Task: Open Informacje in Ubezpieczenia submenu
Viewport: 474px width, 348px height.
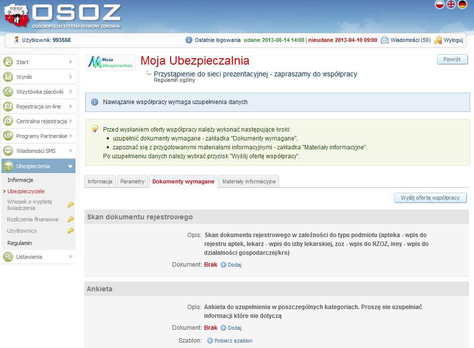Action: click(20, 180)
